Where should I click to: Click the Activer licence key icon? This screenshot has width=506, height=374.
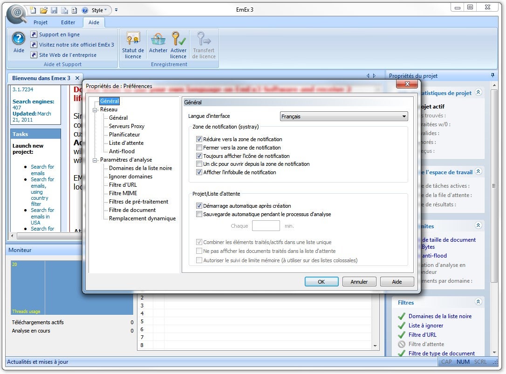[x=178, y=39]
